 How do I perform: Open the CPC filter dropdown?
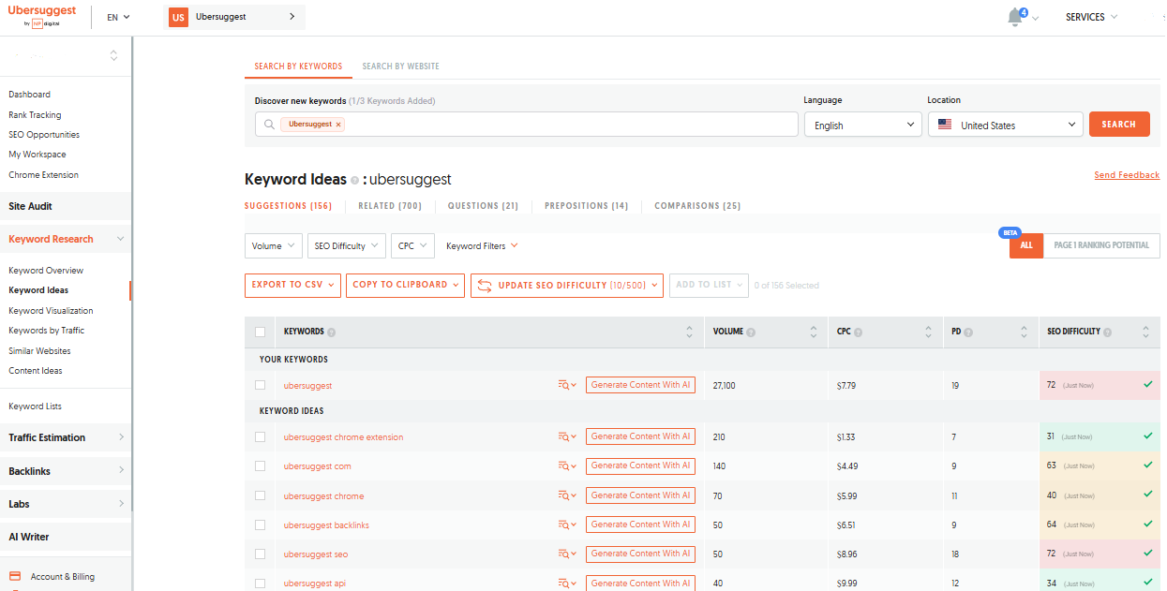[x=412, y=245]
